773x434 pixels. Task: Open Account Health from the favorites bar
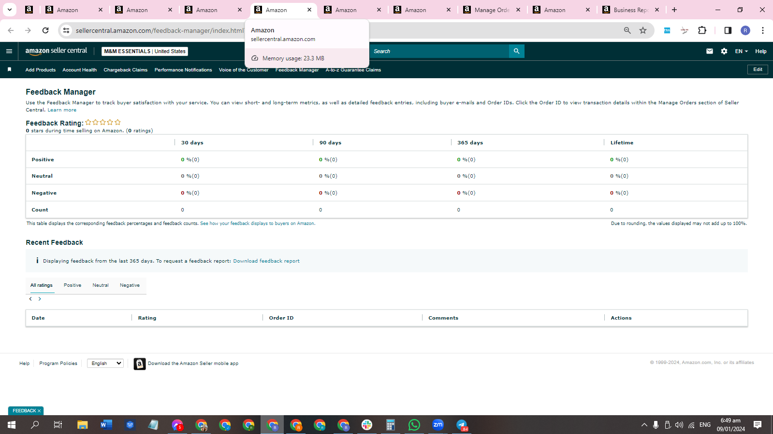(80, 70)
